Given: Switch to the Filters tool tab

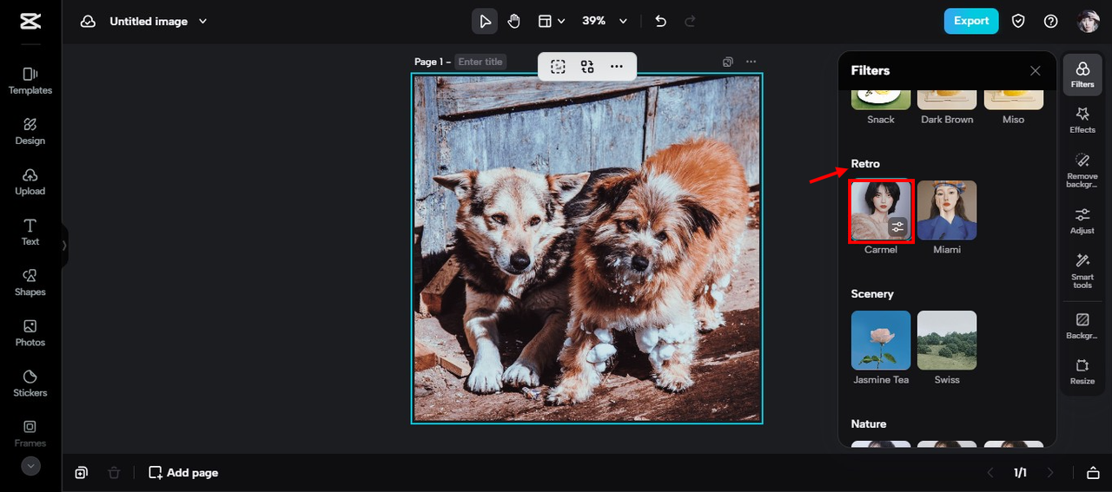Looking at the screenshot, I should [x=1082, y=74].
